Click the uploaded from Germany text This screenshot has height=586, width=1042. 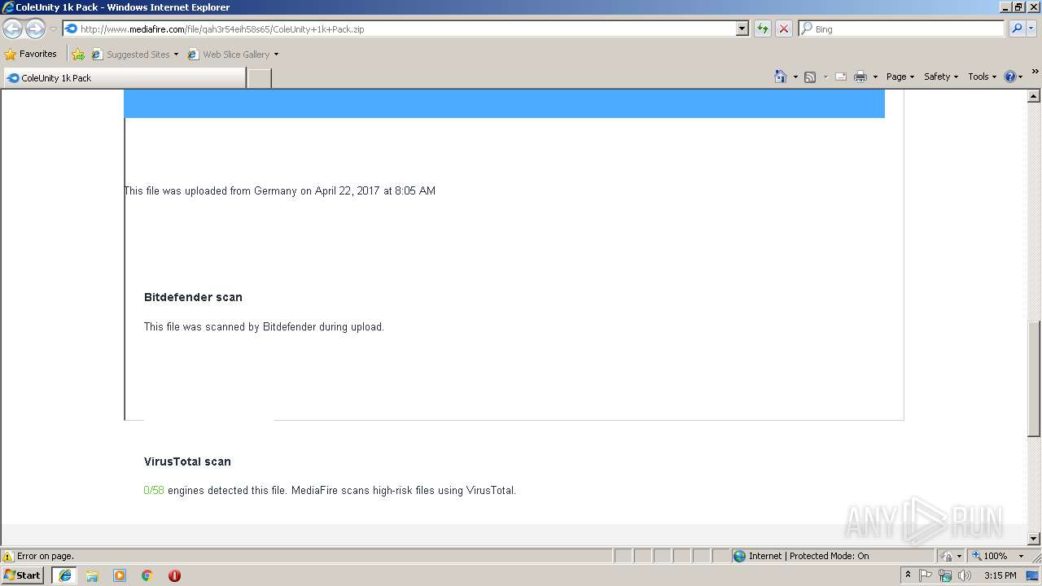pos(279,191)
